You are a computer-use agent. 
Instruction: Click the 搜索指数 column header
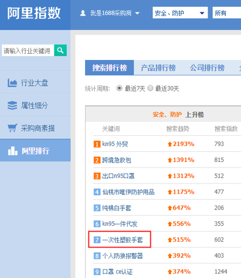coord(226,129)
